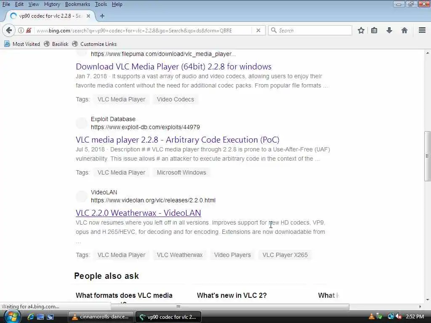Open the Downloads arrow icon
This screenshot has height=323, width=431.
(x=389, y=30)
